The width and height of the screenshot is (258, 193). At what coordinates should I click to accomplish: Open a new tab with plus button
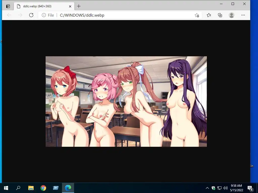click(79, 6)
